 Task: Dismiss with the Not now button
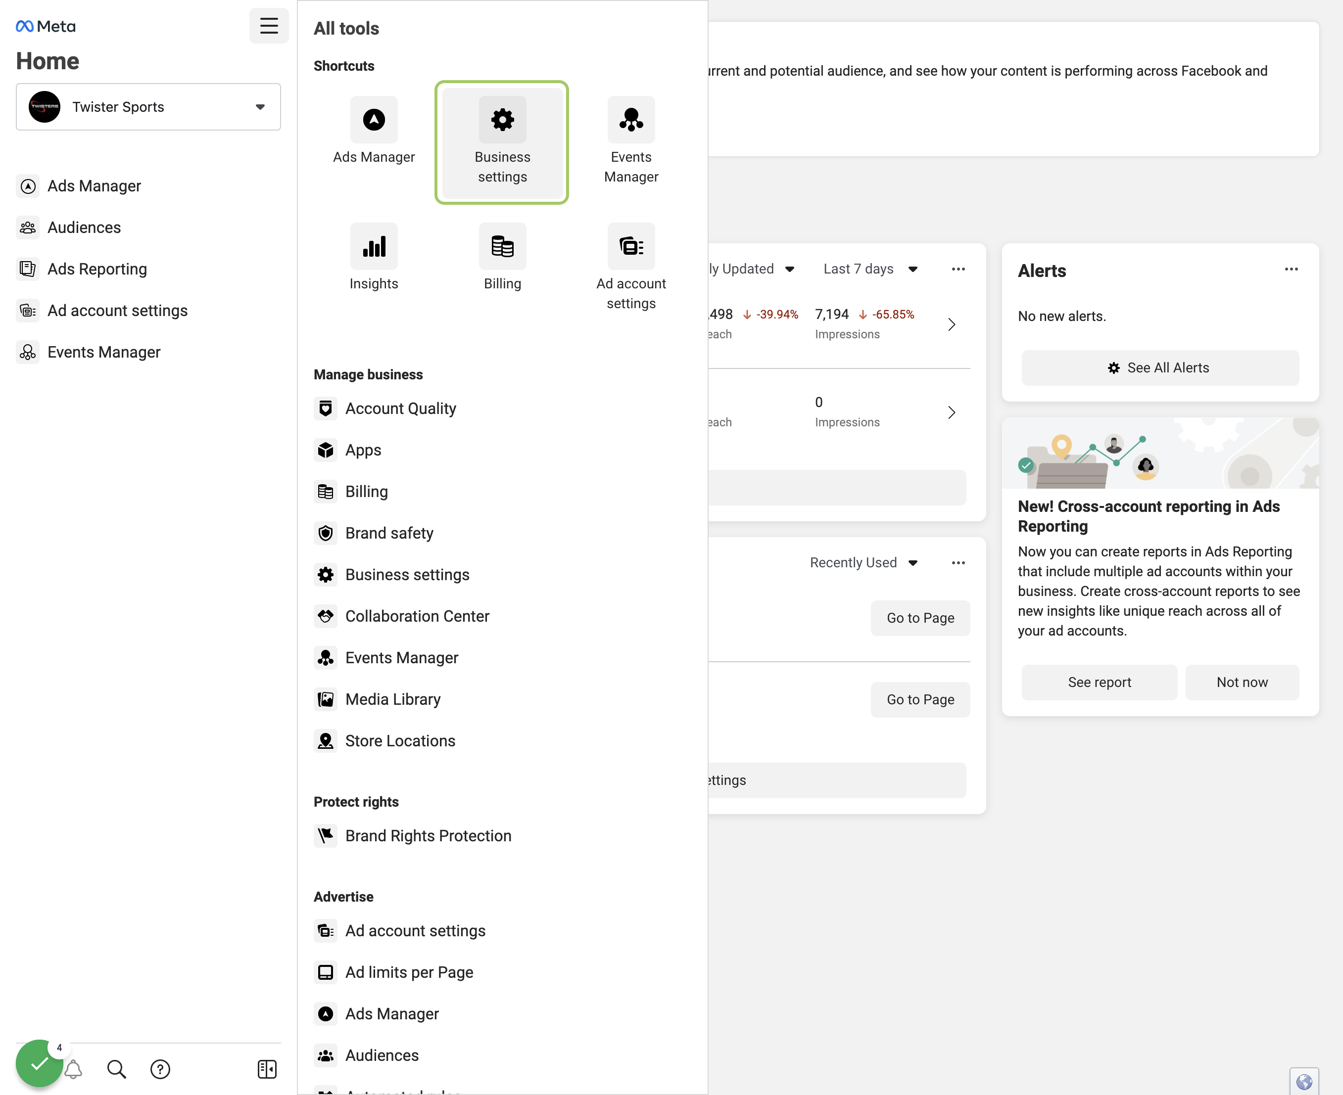point(1242,683)
